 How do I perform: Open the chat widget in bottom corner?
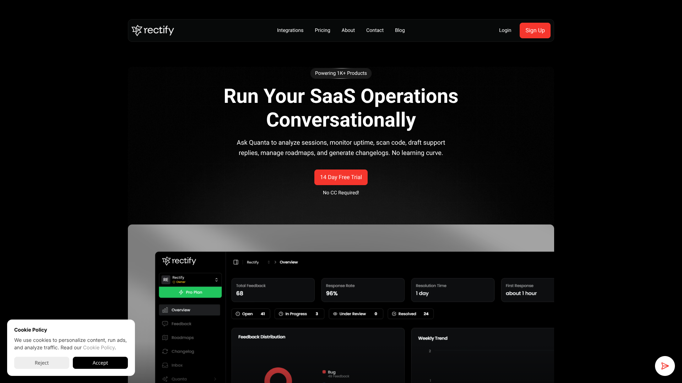click(x=665, y=366)
